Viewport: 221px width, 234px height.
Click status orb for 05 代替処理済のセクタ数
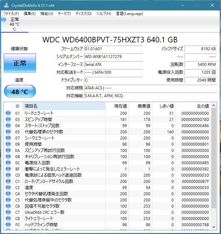click(8, 132)
